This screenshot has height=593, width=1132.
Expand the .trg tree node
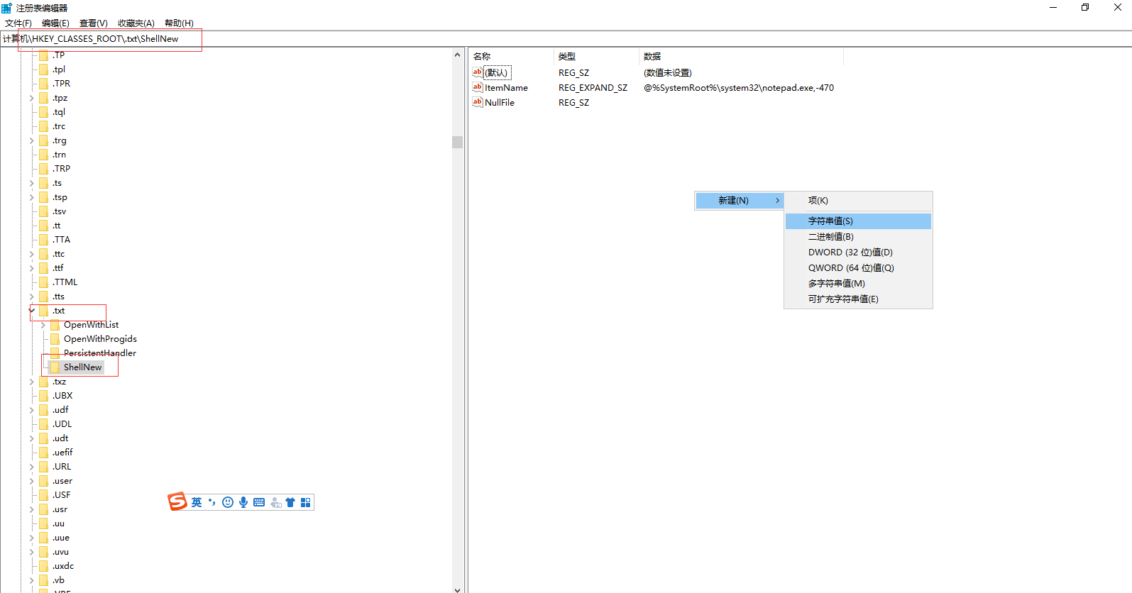(32, 140)
